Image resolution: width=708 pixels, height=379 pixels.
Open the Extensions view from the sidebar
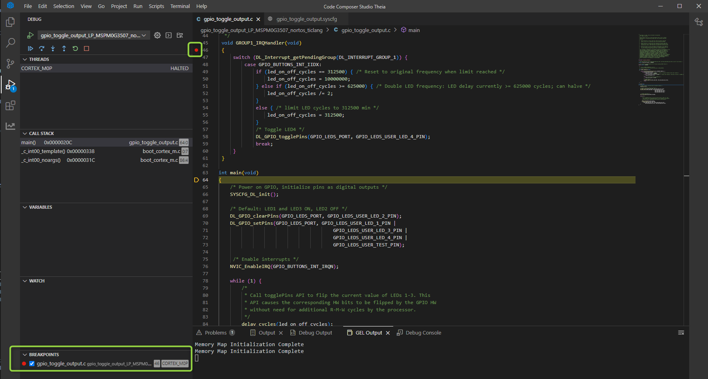10,105
